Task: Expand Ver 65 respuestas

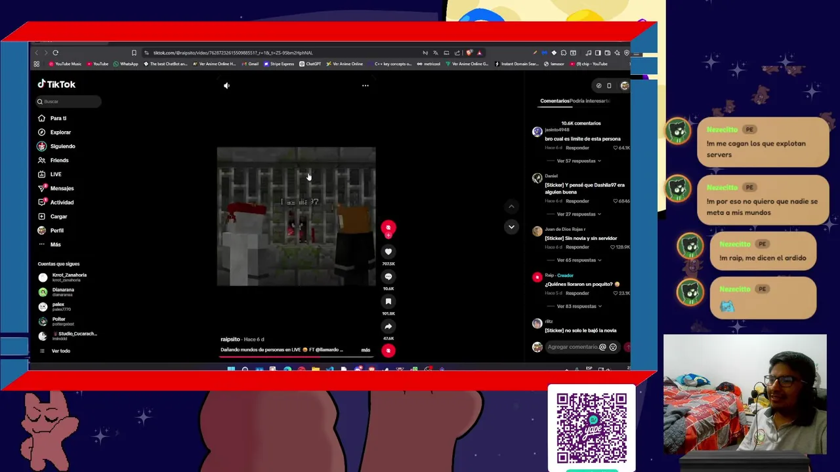Action: 579,260
